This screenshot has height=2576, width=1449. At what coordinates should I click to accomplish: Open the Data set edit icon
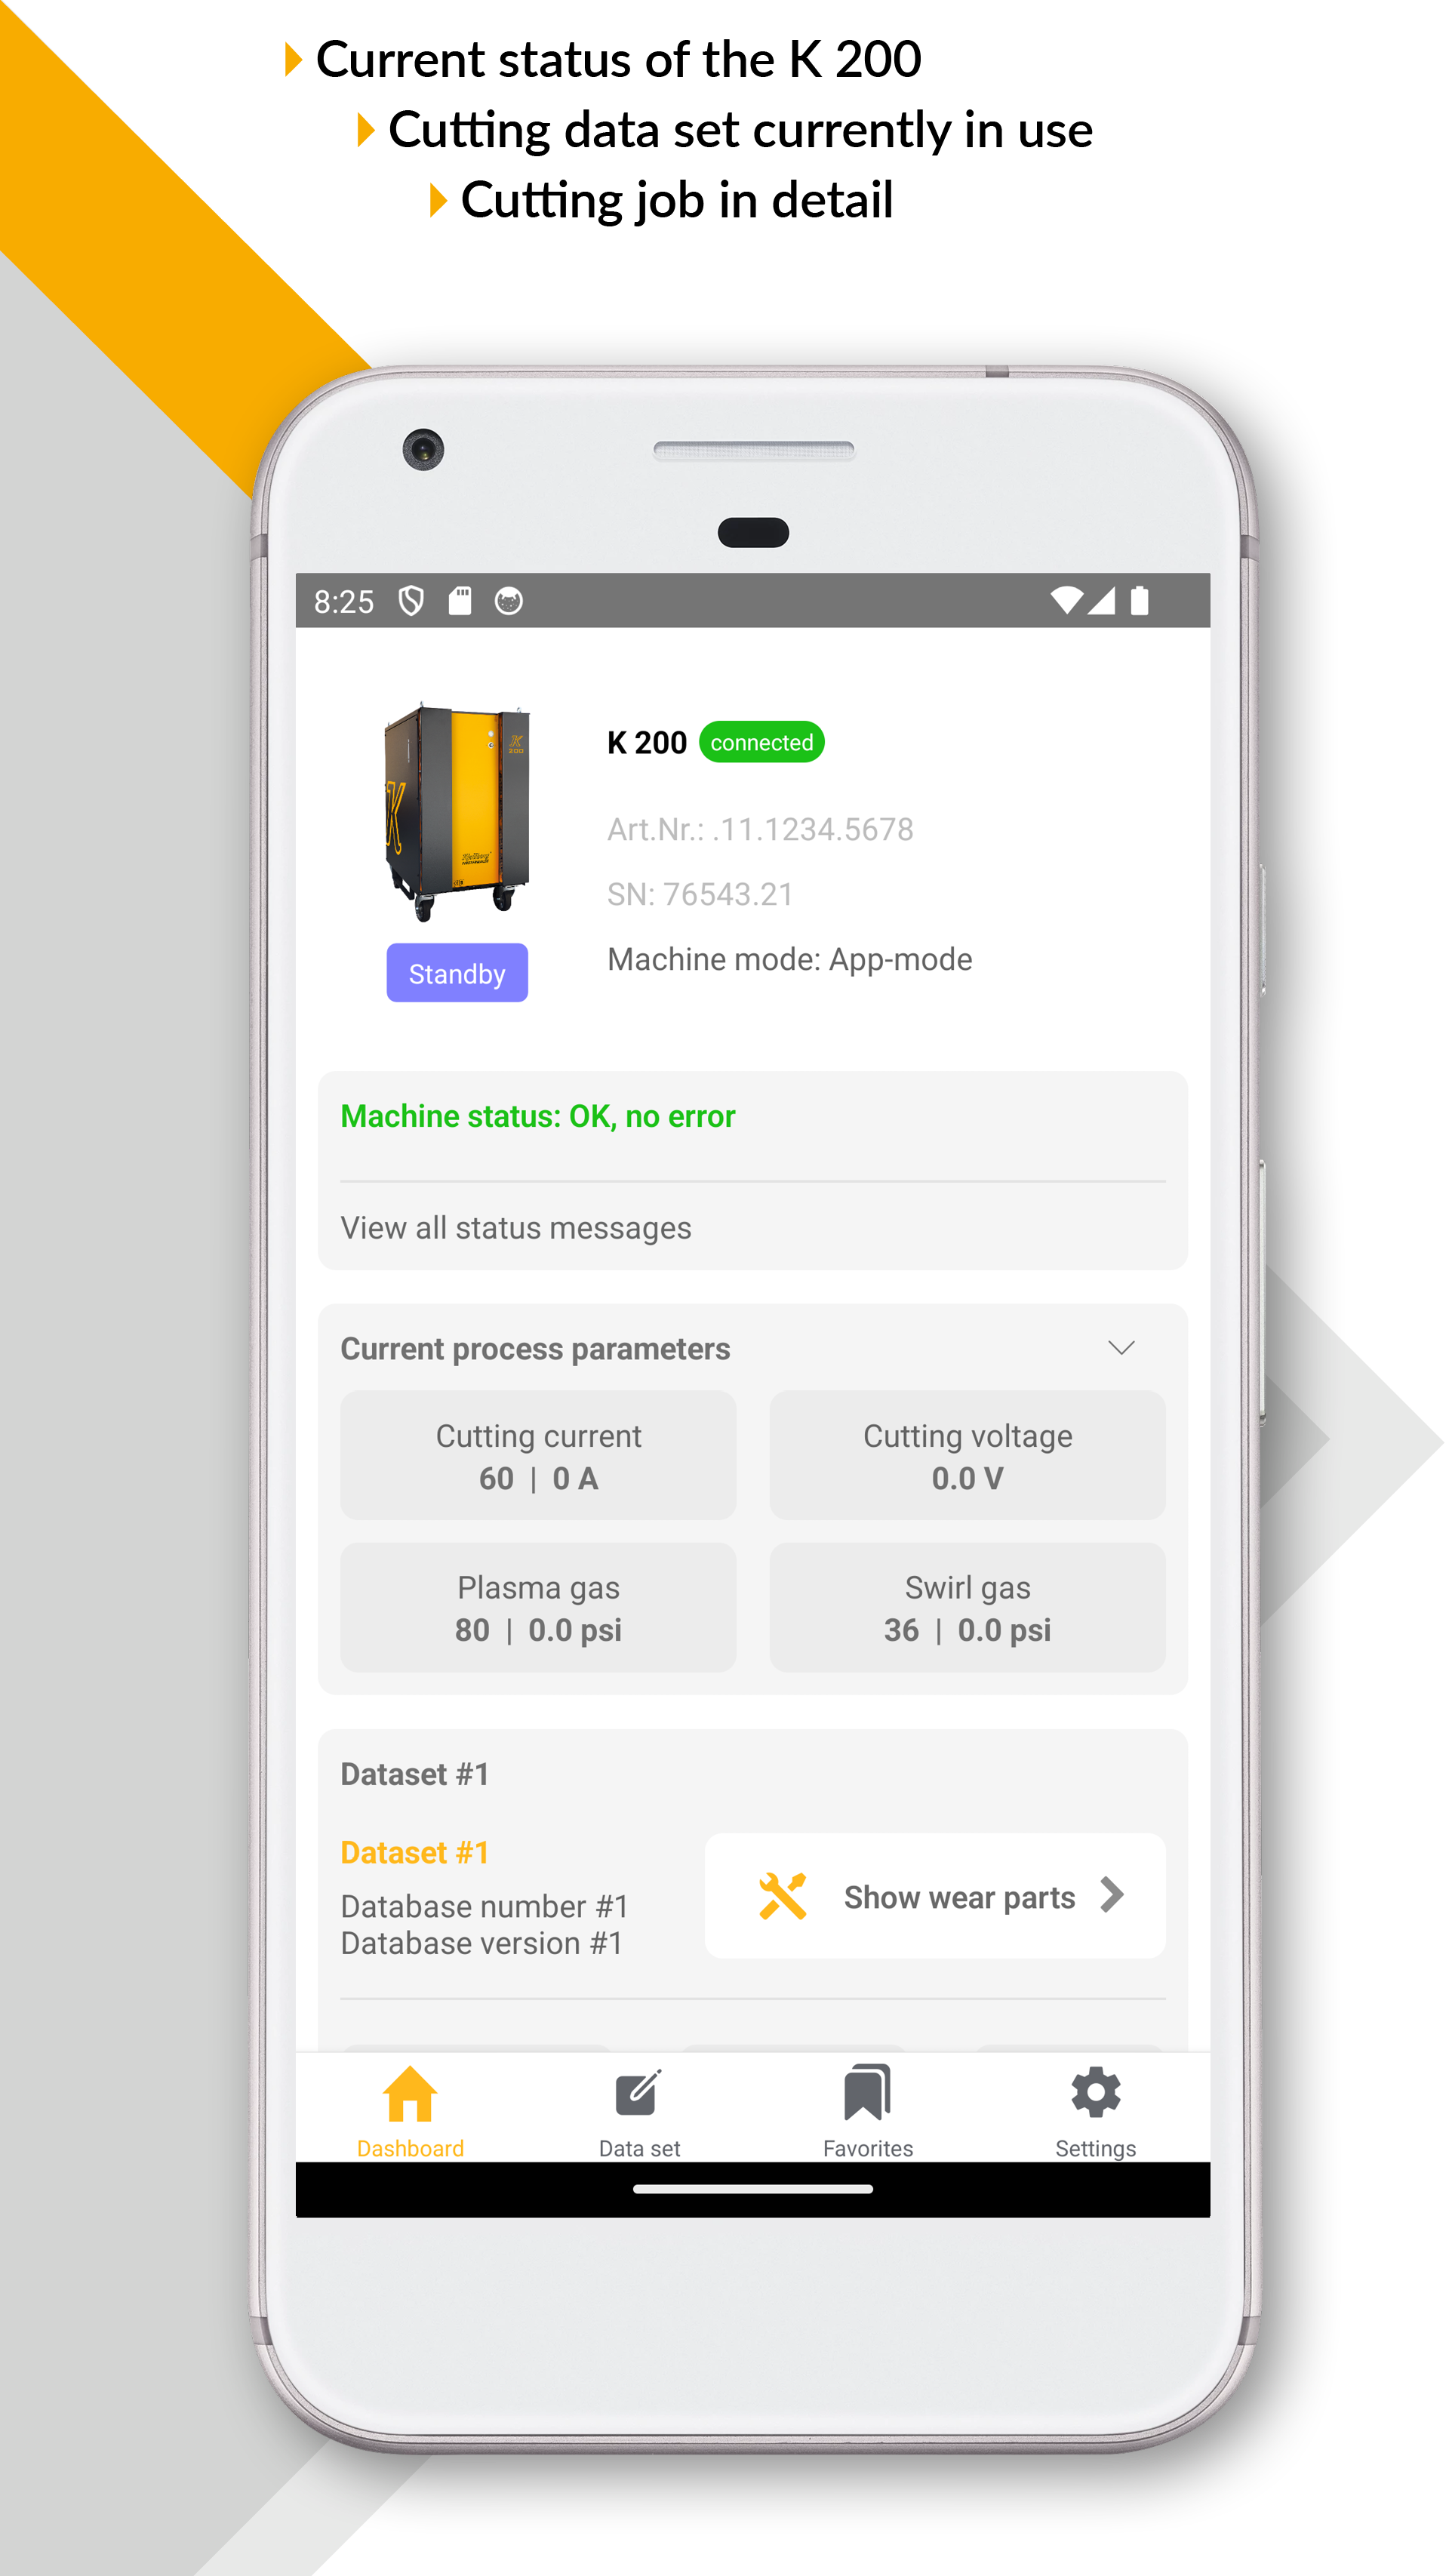click(x=639, y=2092)
